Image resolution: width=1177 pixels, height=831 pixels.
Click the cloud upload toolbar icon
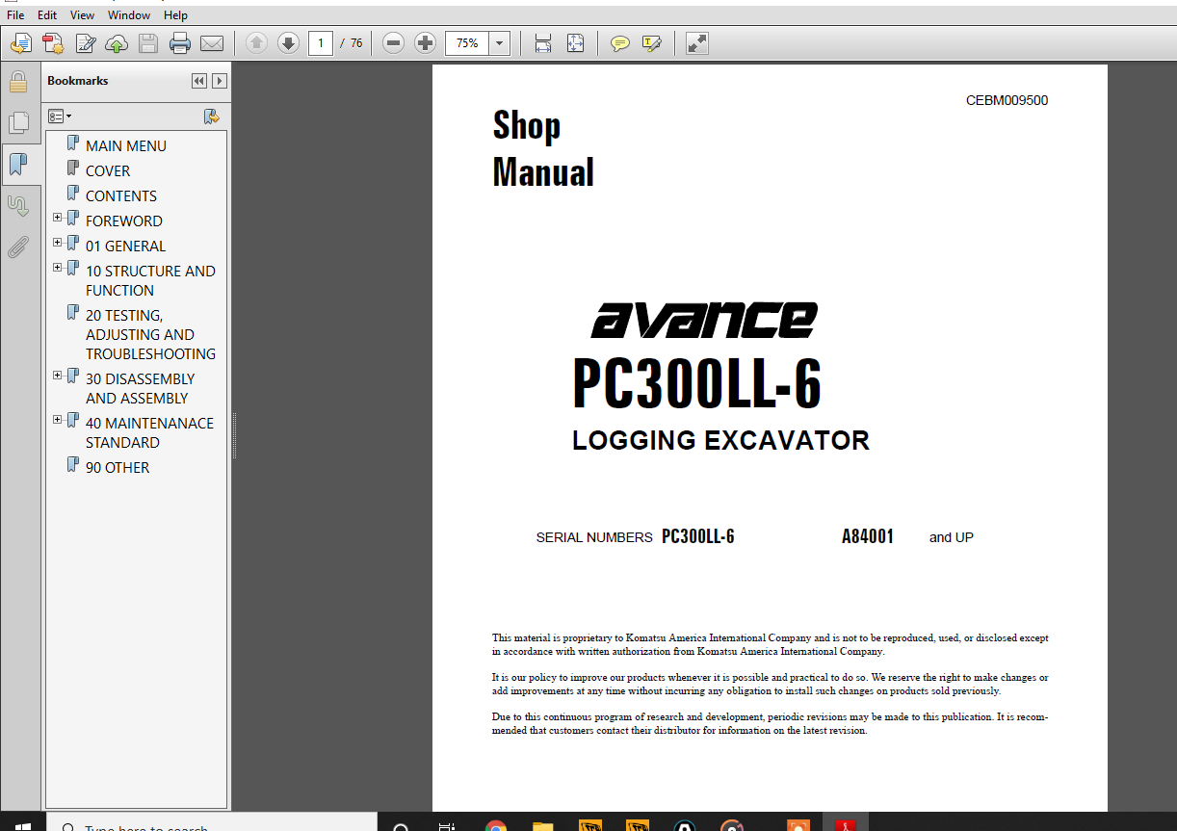pyautogui.click(x=117, y=43)
